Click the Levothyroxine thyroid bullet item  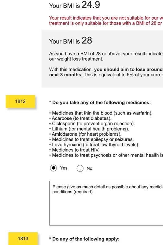(x=94, y=145)
